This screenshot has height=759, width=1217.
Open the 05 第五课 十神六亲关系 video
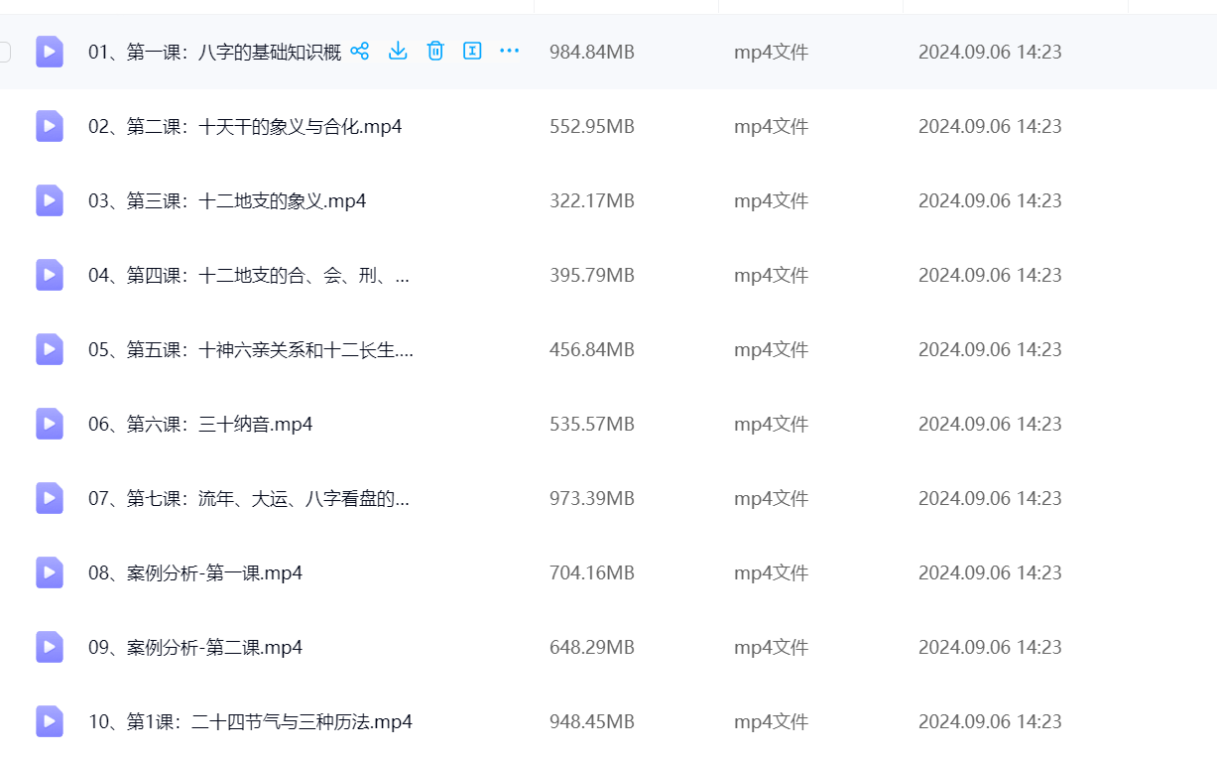tap(250, 349)
